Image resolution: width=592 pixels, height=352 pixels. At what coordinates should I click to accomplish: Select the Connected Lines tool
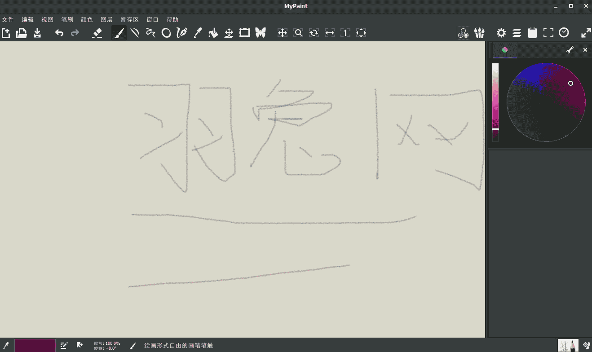coord(150,33)
